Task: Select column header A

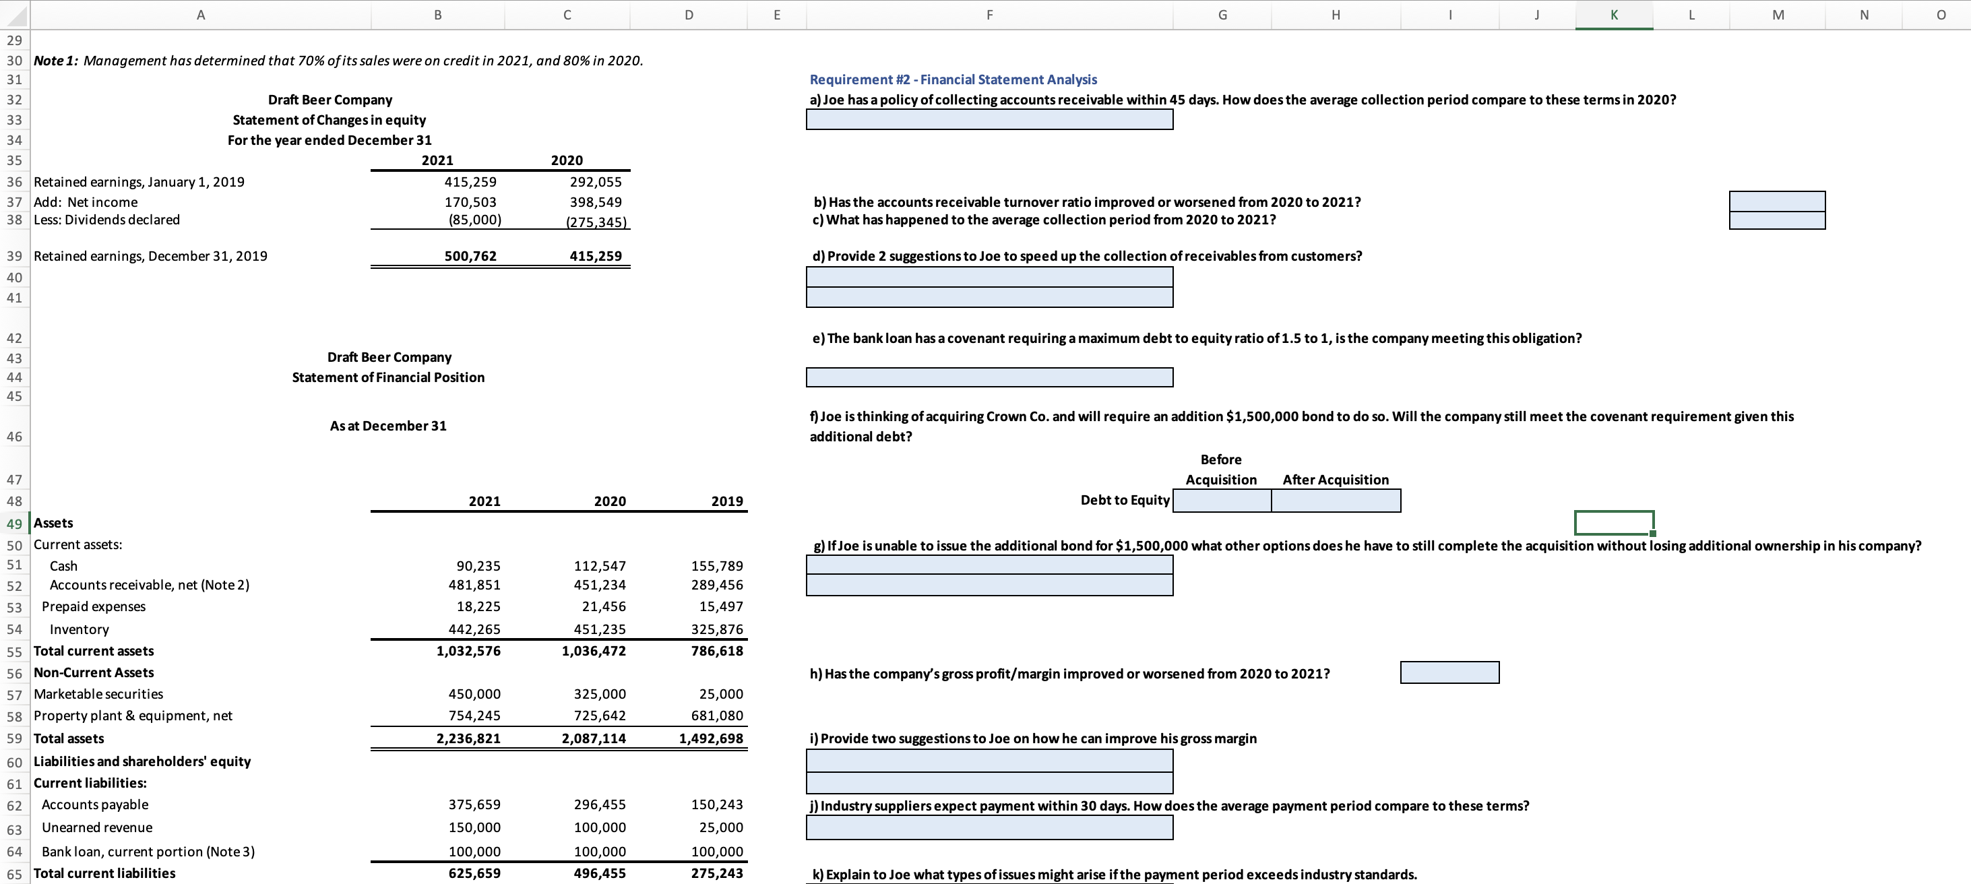Action: [200, 15]
